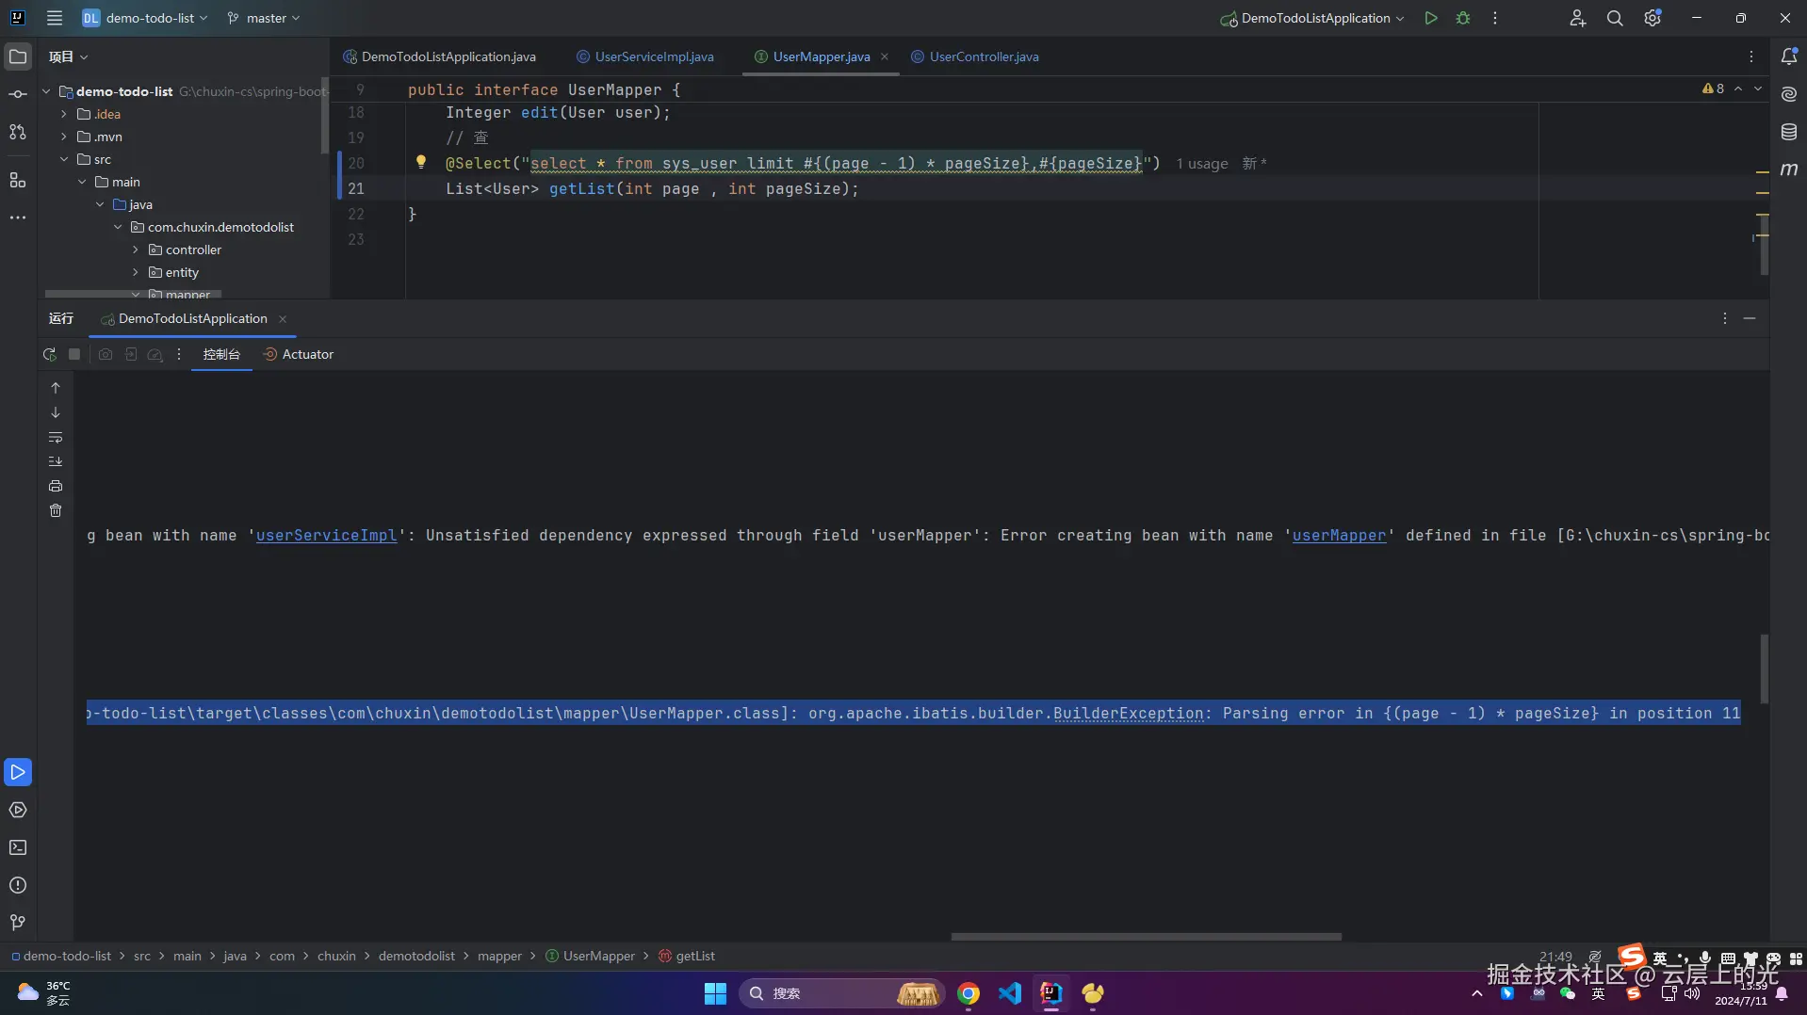Open Search Everywhere magnifier
1807x1015 pixels.
pyautogui.click(x=1615, y=18)
